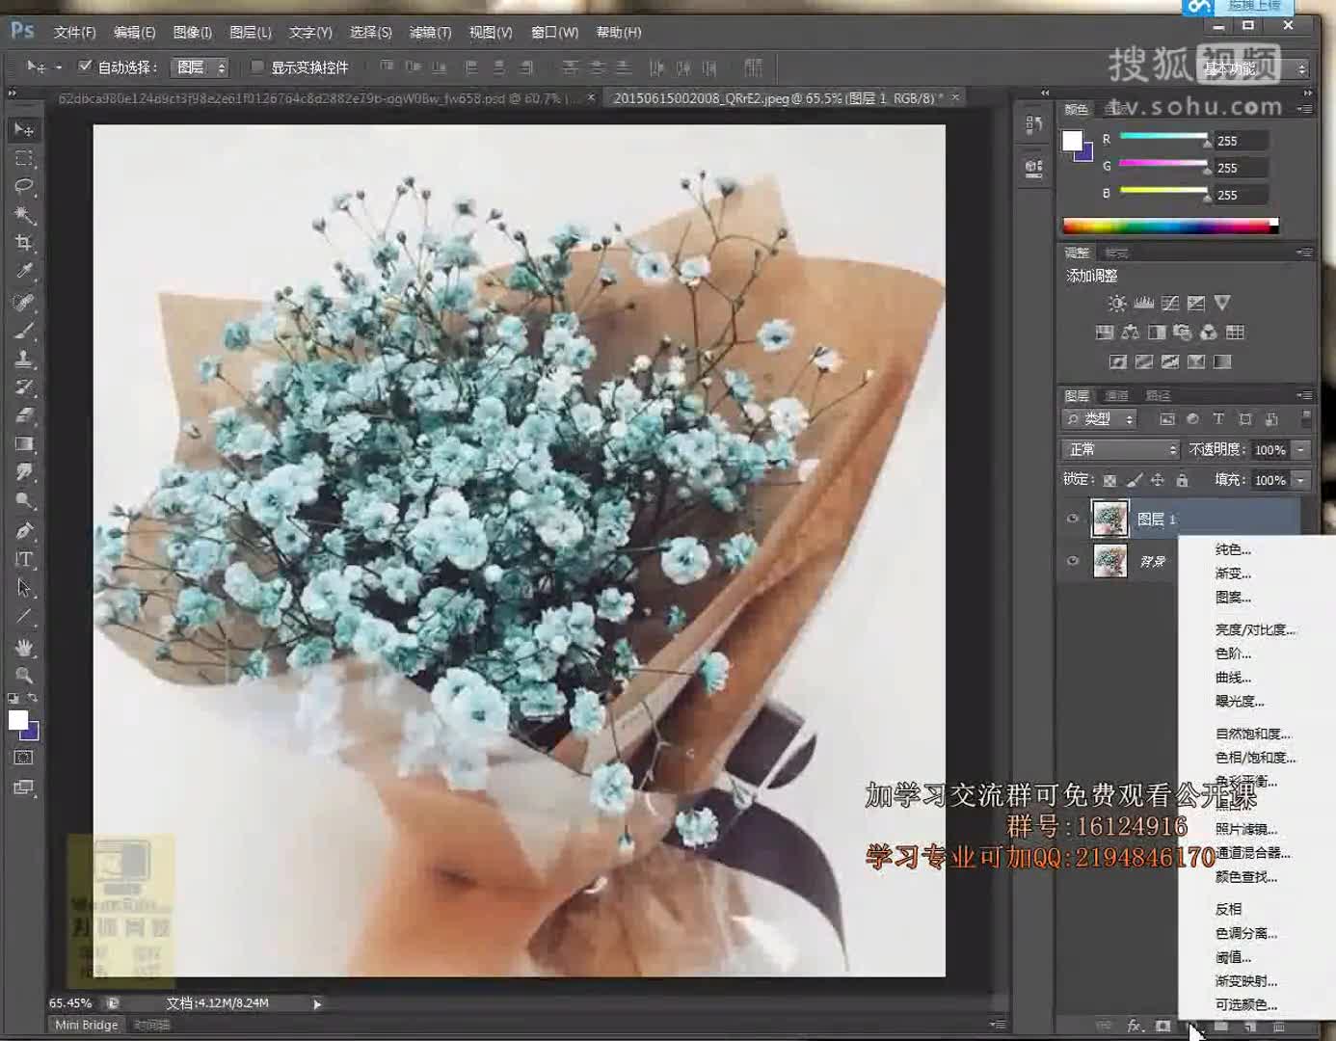Select the Line shape tool
Viewport: 1336px width, 1041px height.
point(23,617)
